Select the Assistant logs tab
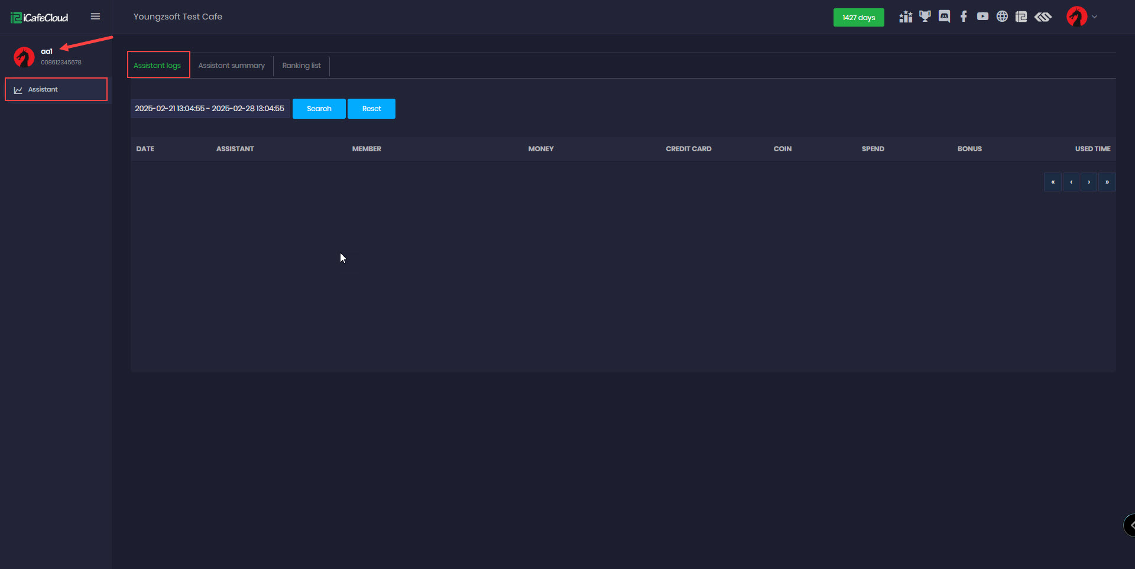The image size is (1135, 569). tap(157, 66)
